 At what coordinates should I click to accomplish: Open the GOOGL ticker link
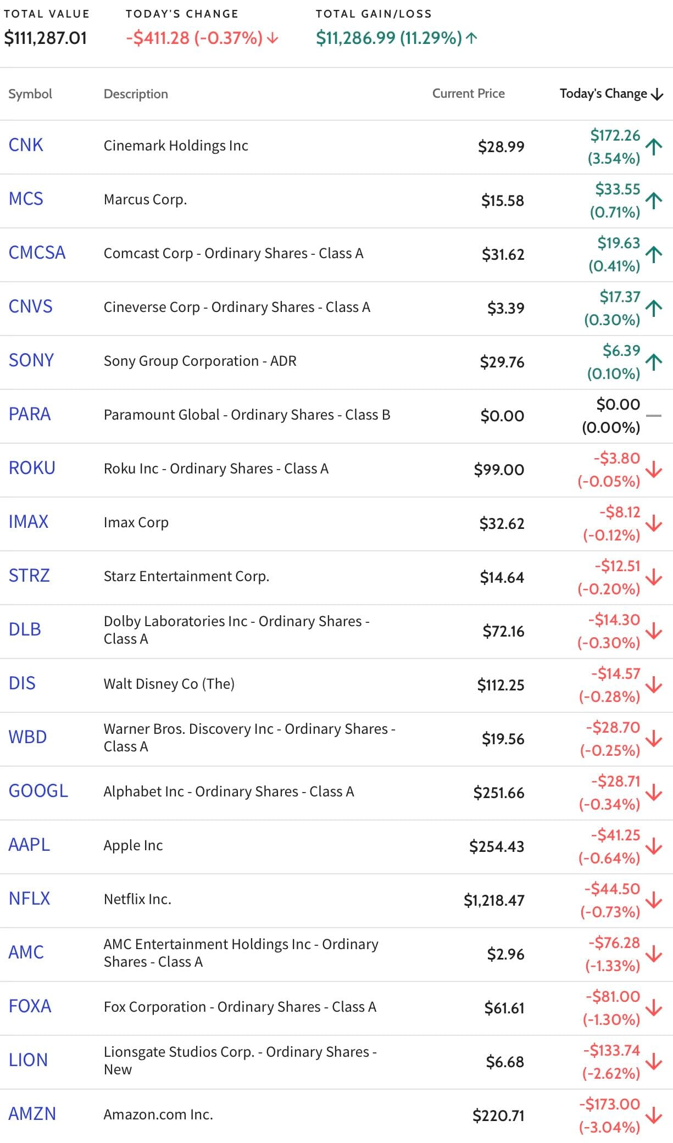click(x=38, y=791)
